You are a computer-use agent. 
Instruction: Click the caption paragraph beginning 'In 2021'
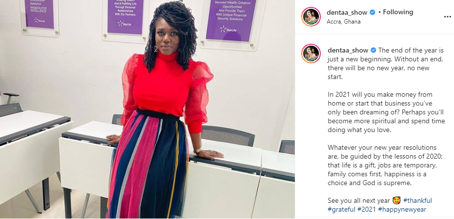pos(386,112)
